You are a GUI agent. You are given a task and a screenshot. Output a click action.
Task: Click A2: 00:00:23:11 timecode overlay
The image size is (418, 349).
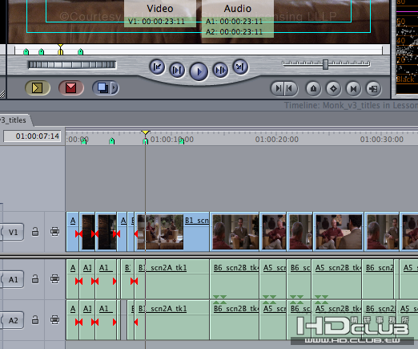[x=234, y=32]
